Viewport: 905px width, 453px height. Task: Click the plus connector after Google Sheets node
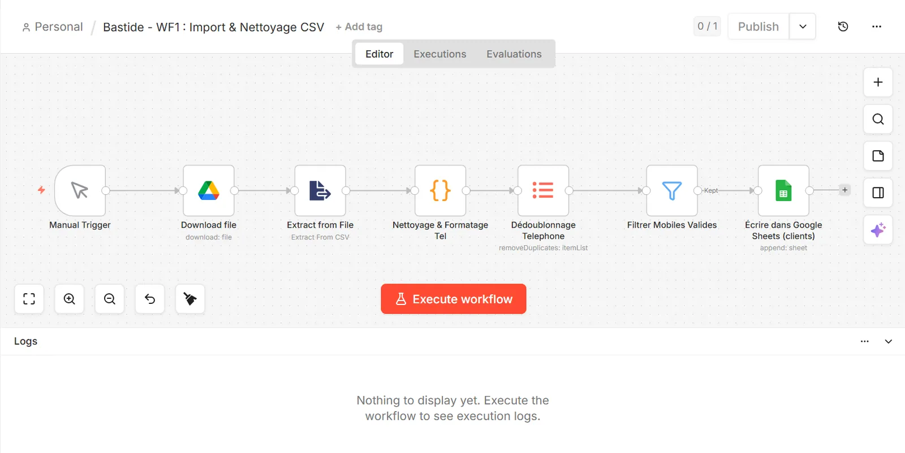tap(844, 190)
